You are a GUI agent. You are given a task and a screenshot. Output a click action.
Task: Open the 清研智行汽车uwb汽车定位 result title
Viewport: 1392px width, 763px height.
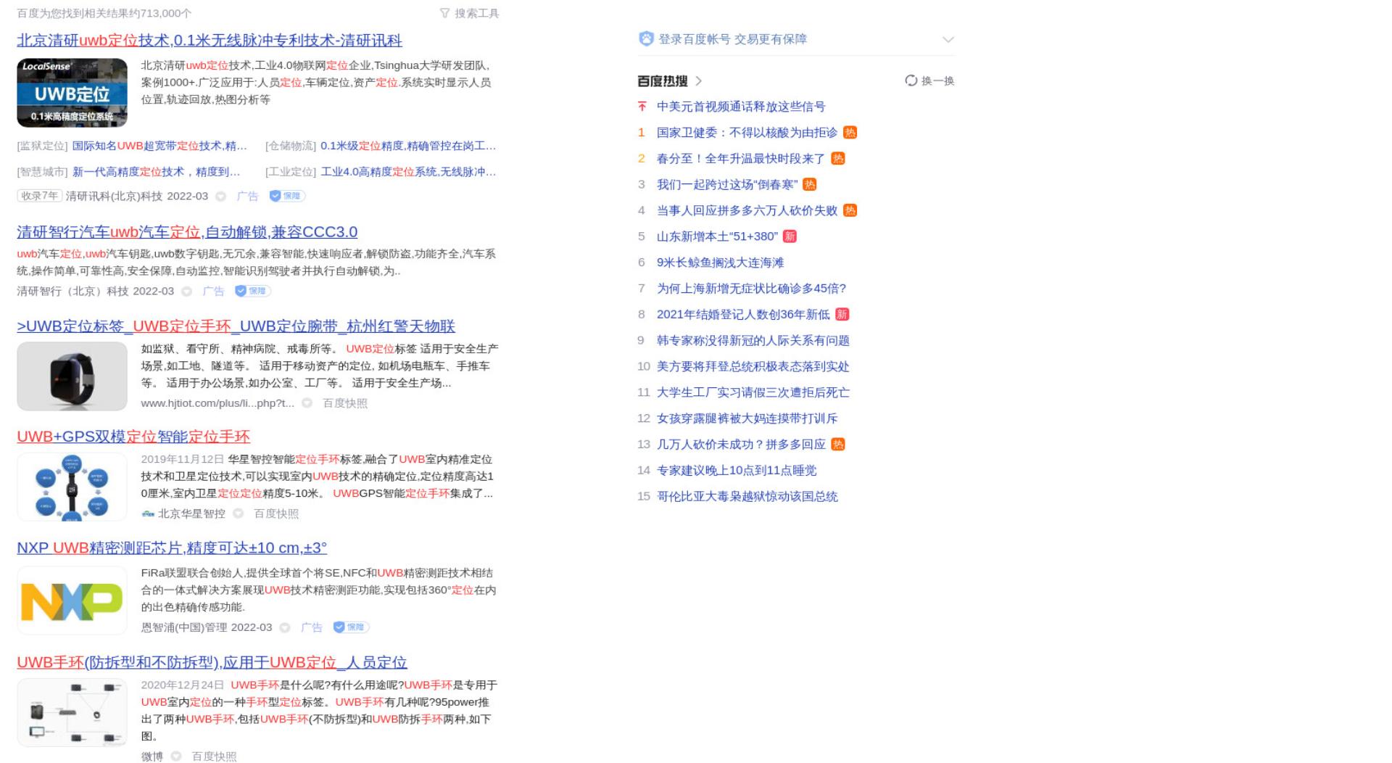(187, 232)
